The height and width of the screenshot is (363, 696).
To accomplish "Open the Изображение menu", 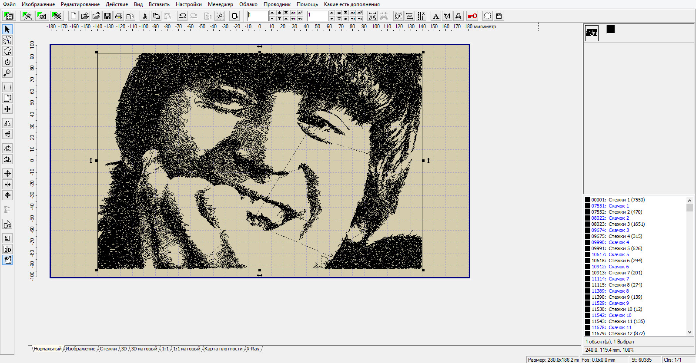I will tap(38, 4).
